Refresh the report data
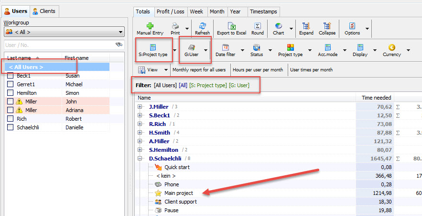The width and height of the screenshot is (422, 216). pos(202,26)
